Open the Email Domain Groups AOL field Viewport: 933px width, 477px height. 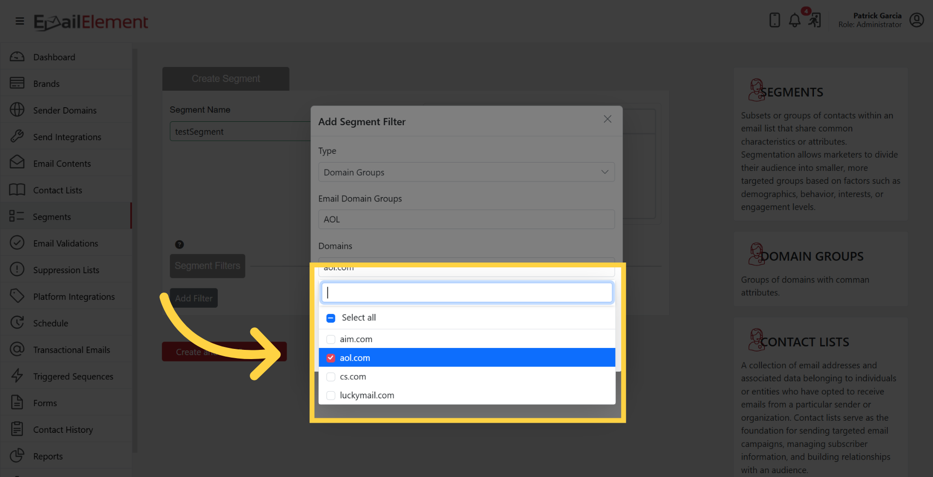(466, 219)
